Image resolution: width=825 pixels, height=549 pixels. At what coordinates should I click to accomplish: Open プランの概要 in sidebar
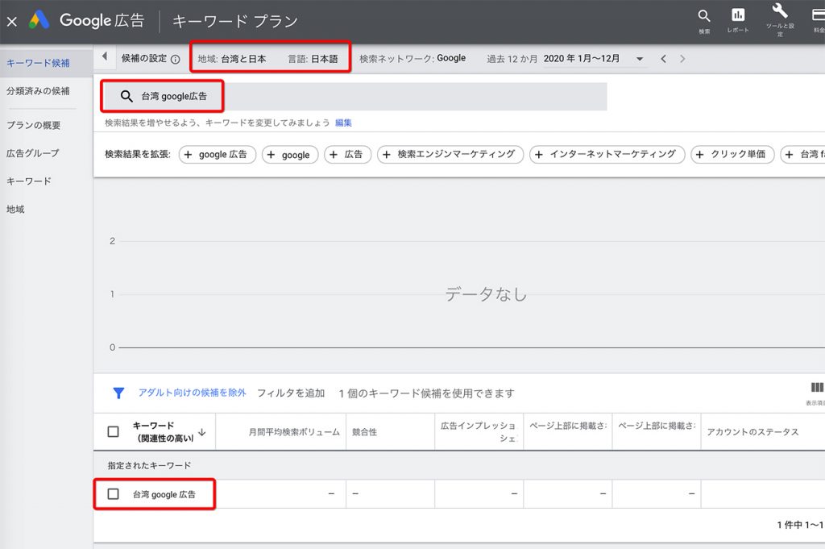[x=34, y=125]
